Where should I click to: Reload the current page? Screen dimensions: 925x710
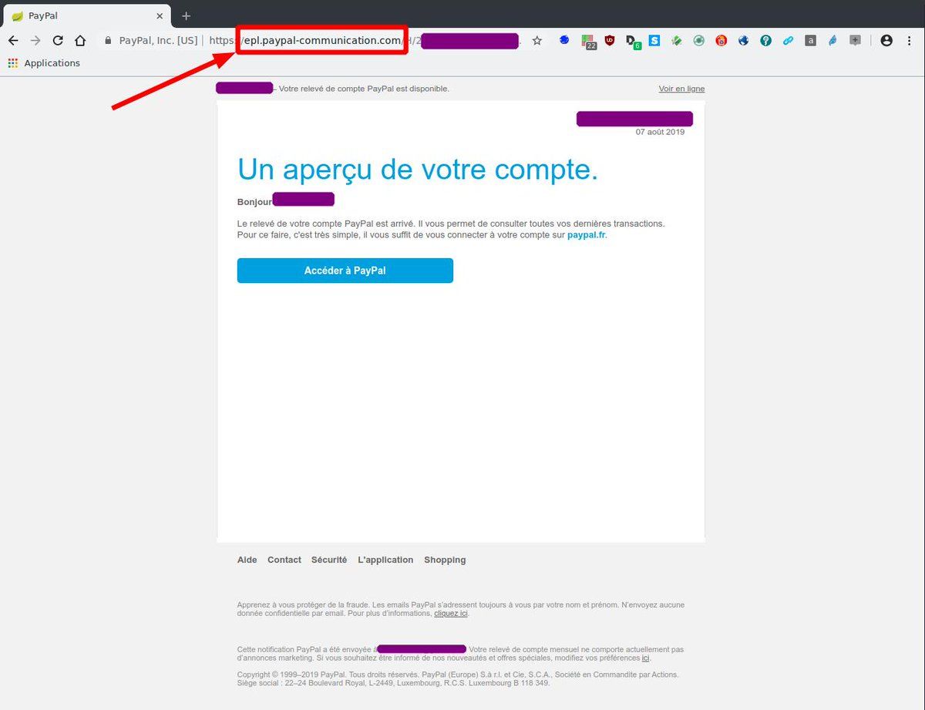tap(58, 41)
